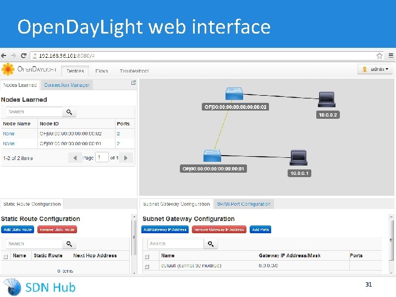Click the Gateway IP Address/Mask column header
Viewport: 396px width, 297px height.
[290, 256]
